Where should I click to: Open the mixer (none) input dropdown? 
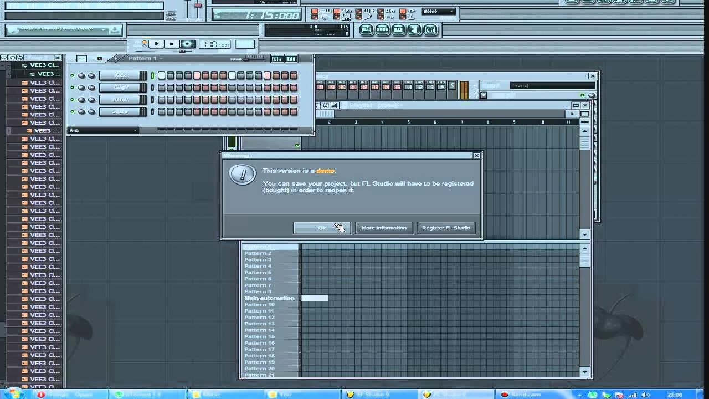pos(552,85)
